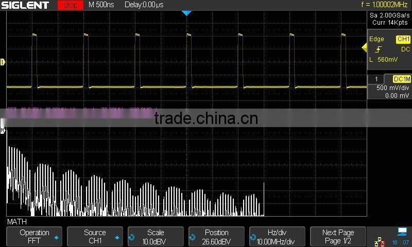Click the SIGLENT logo
This screenshot has width=412, height=247.
[x=25, y=5]
